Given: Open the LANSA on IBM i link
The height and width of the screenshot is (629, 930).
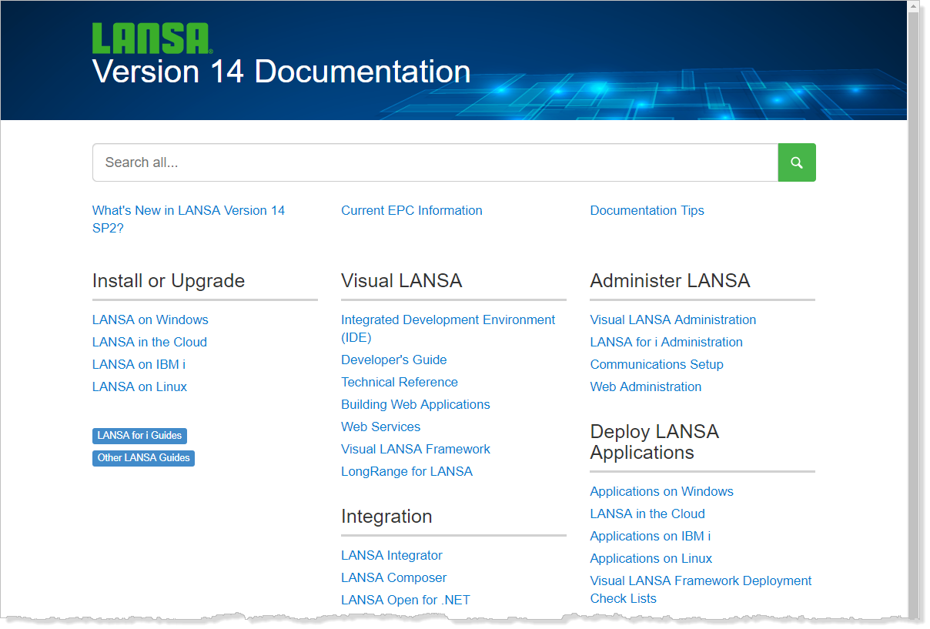Looking at the screenshot, I should [139, 364].
